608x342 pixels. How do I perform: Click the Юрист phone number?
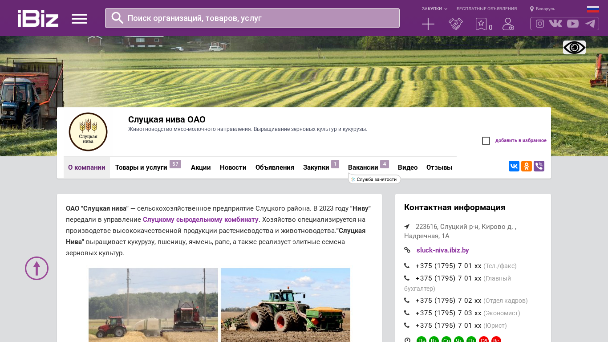[x=449, y=326]
